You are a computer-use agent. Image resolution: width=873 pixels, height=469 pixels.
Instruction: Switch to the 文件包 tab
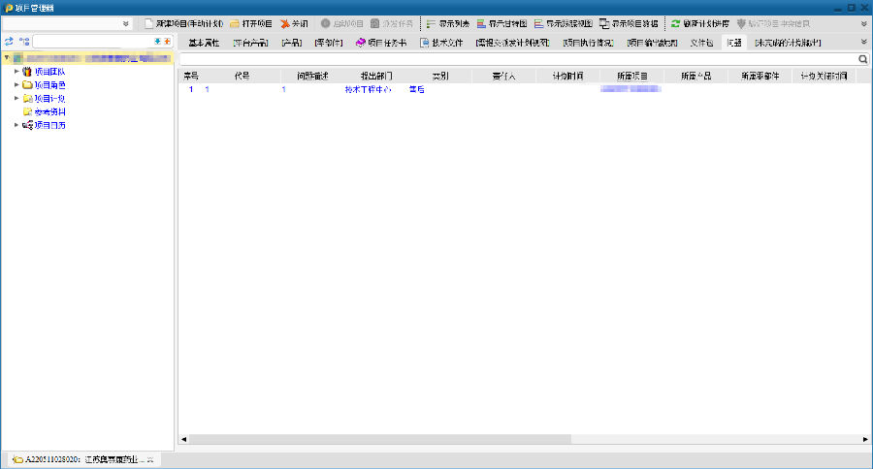tap(701, 43)
